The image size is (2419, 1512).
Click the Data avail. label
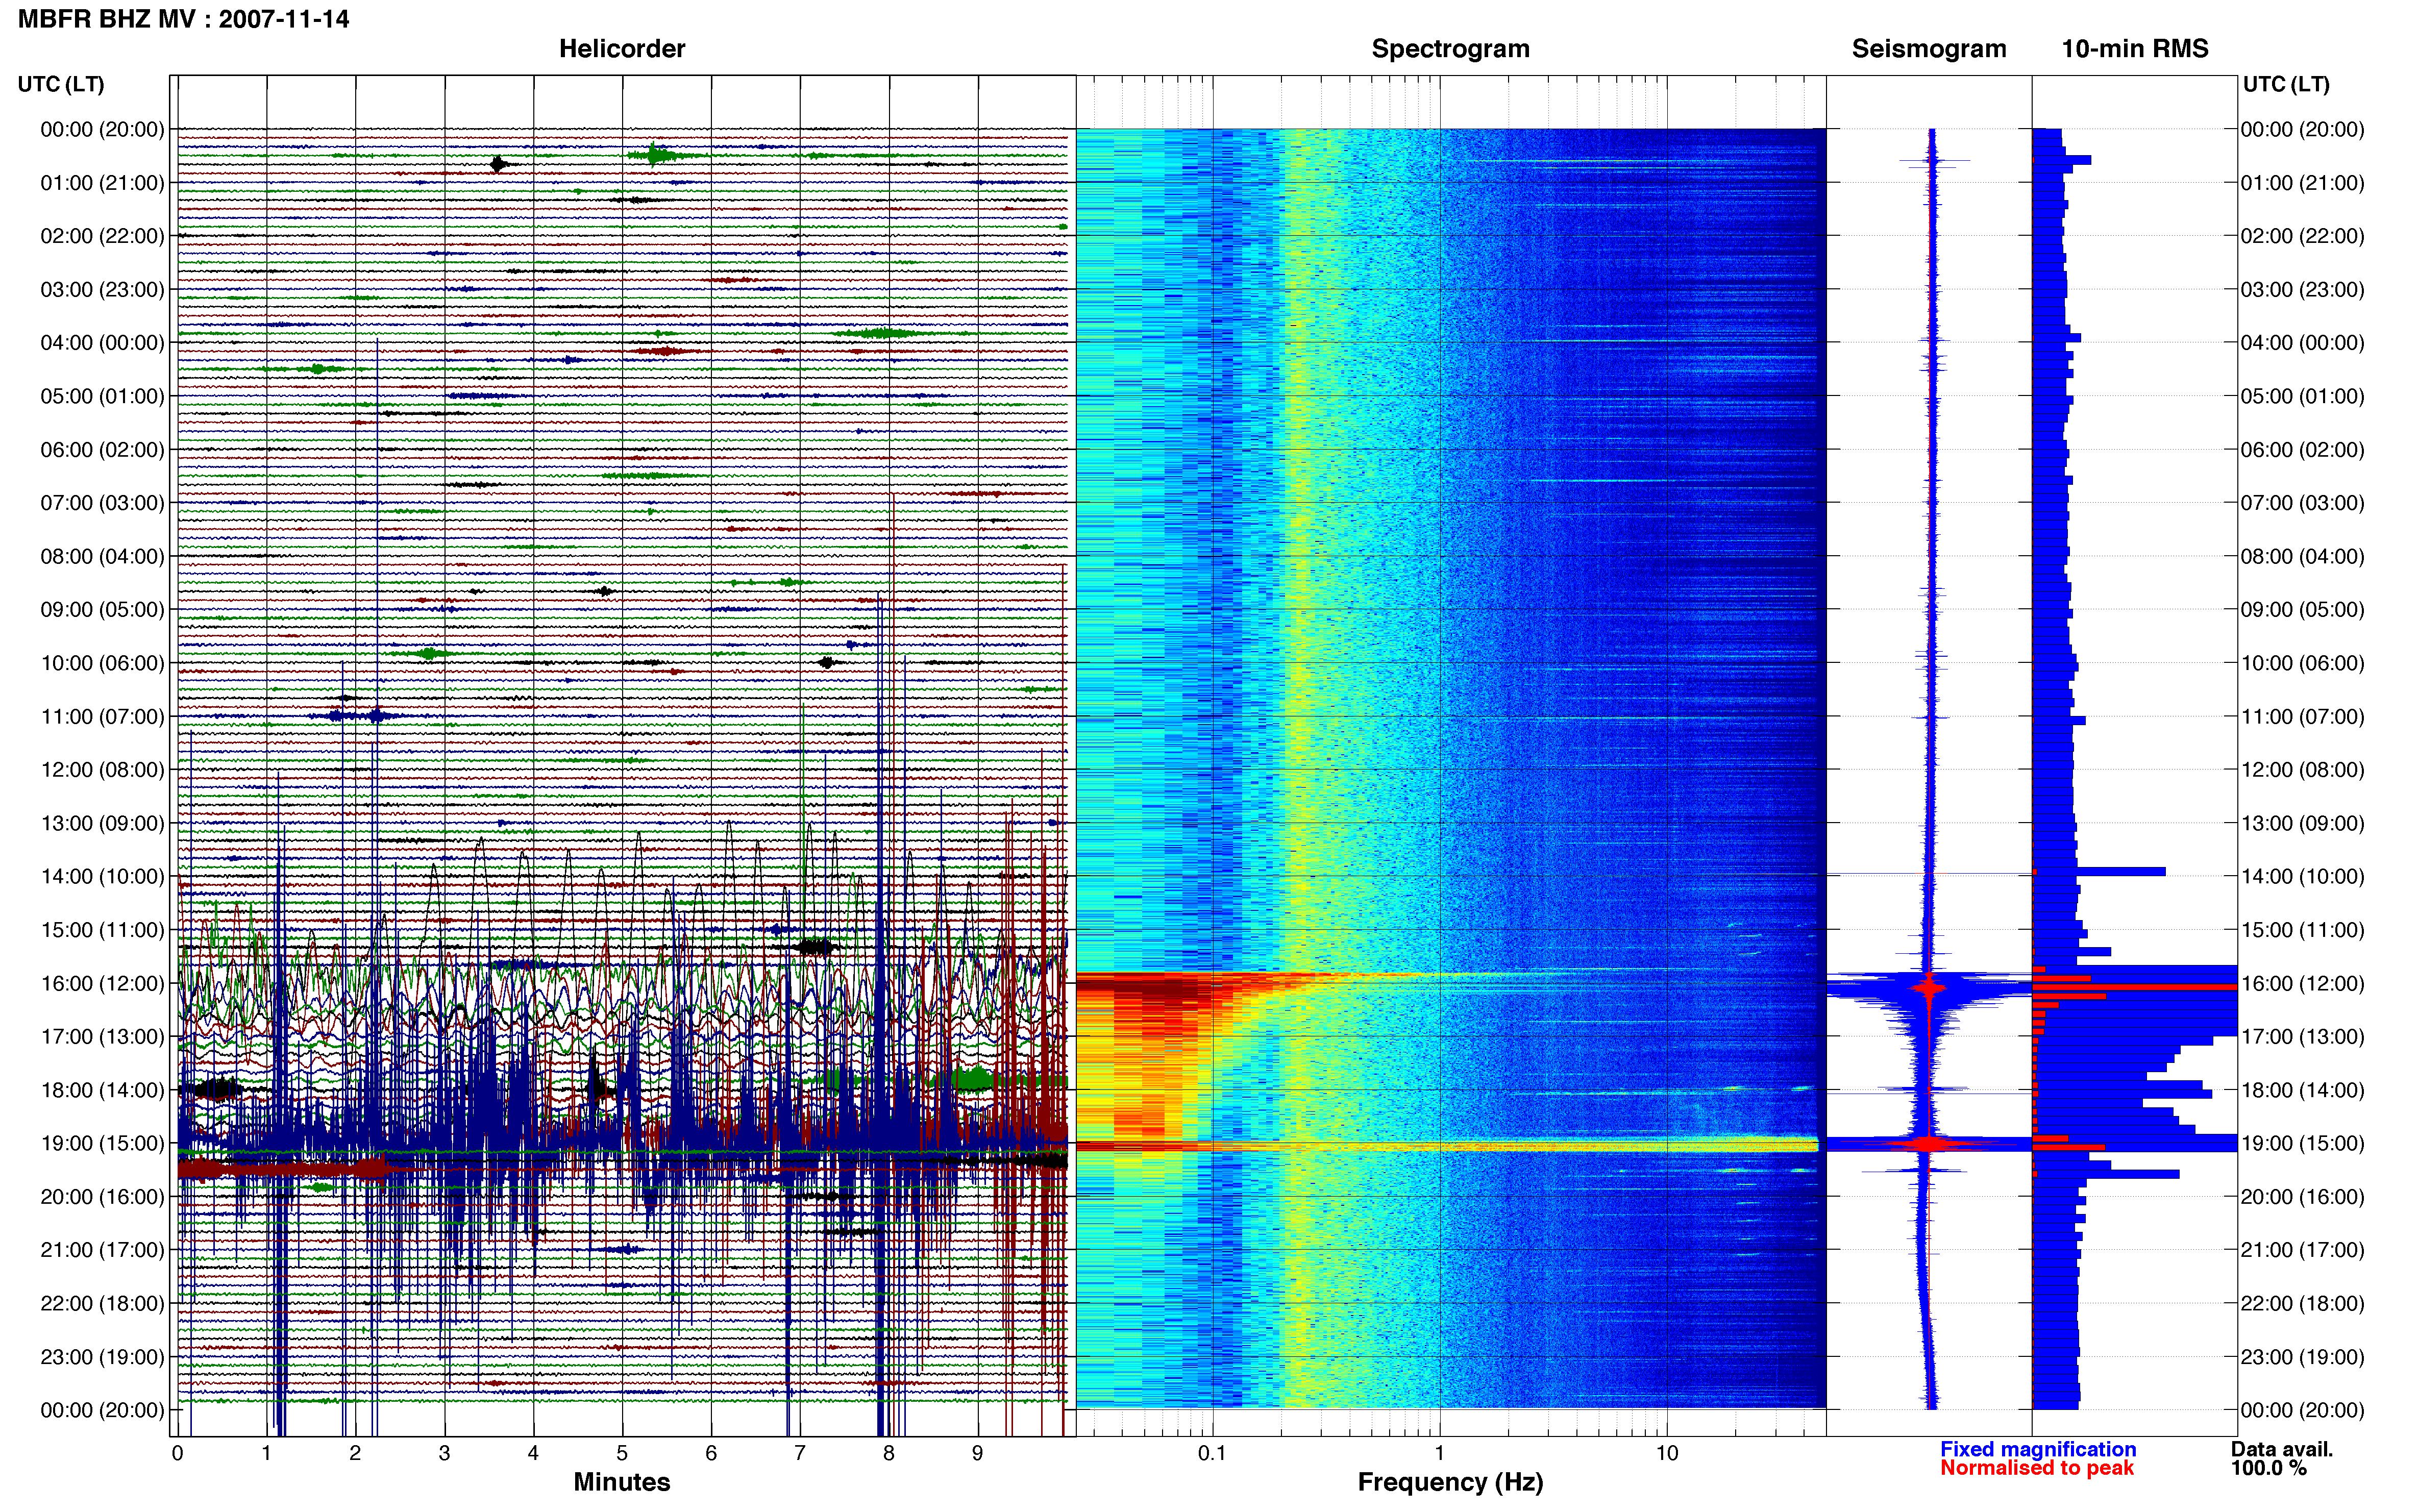coord(2282,1449)
